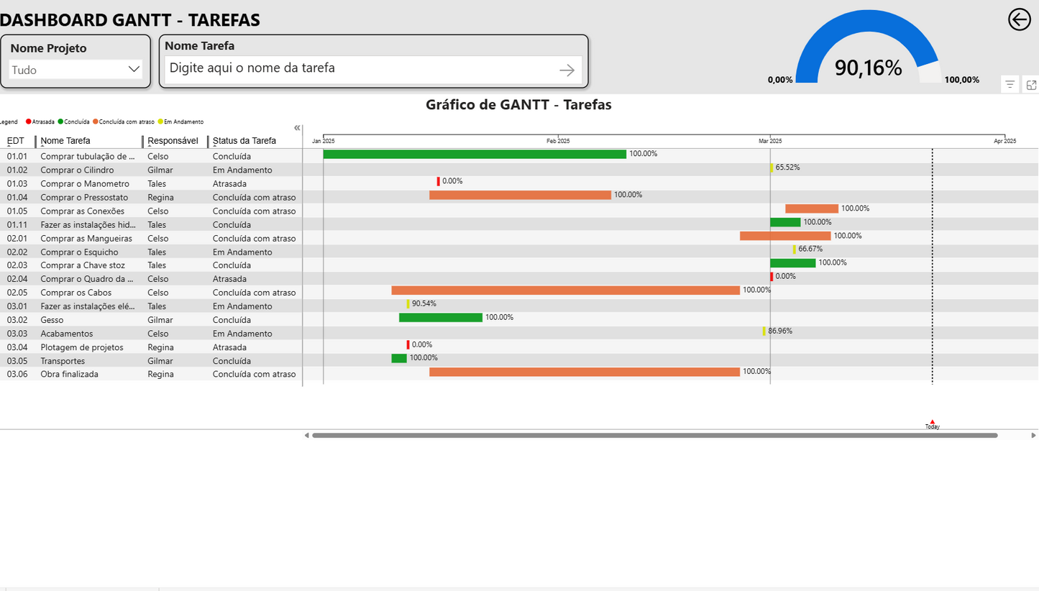Open the Nome Projeto dropdown showing Tudo
This screenshot has width=1039, height=591.
133,69
